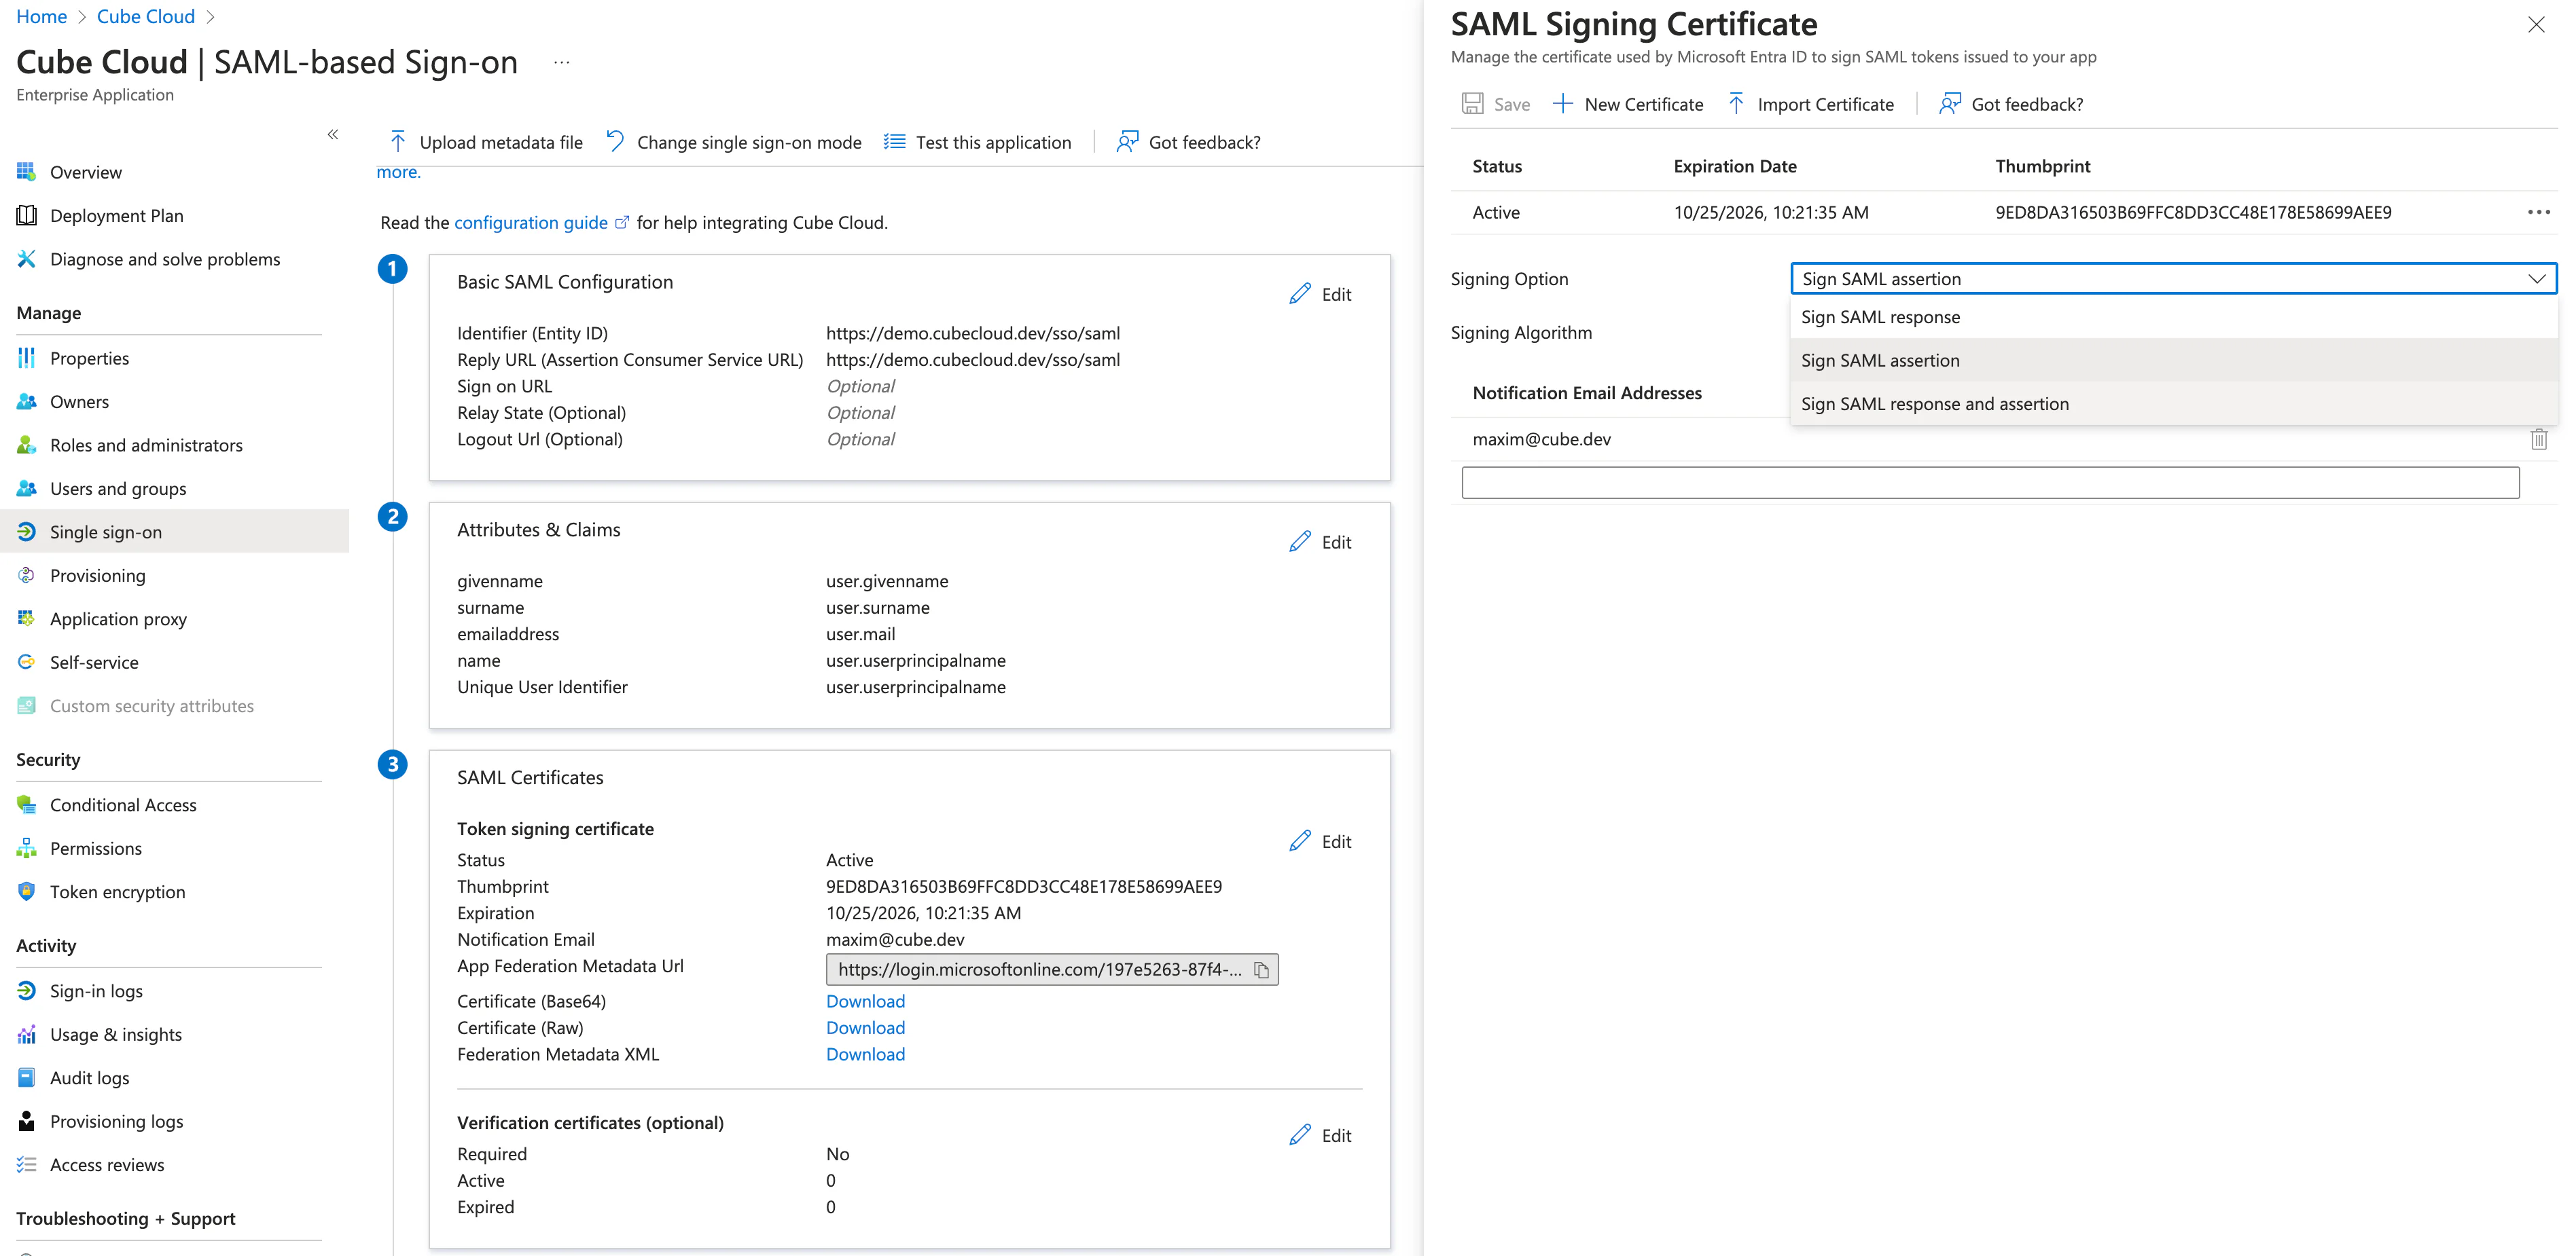
Task: Edit Basic SAML Configuration via pencil icon
Action: [1300, 294]
